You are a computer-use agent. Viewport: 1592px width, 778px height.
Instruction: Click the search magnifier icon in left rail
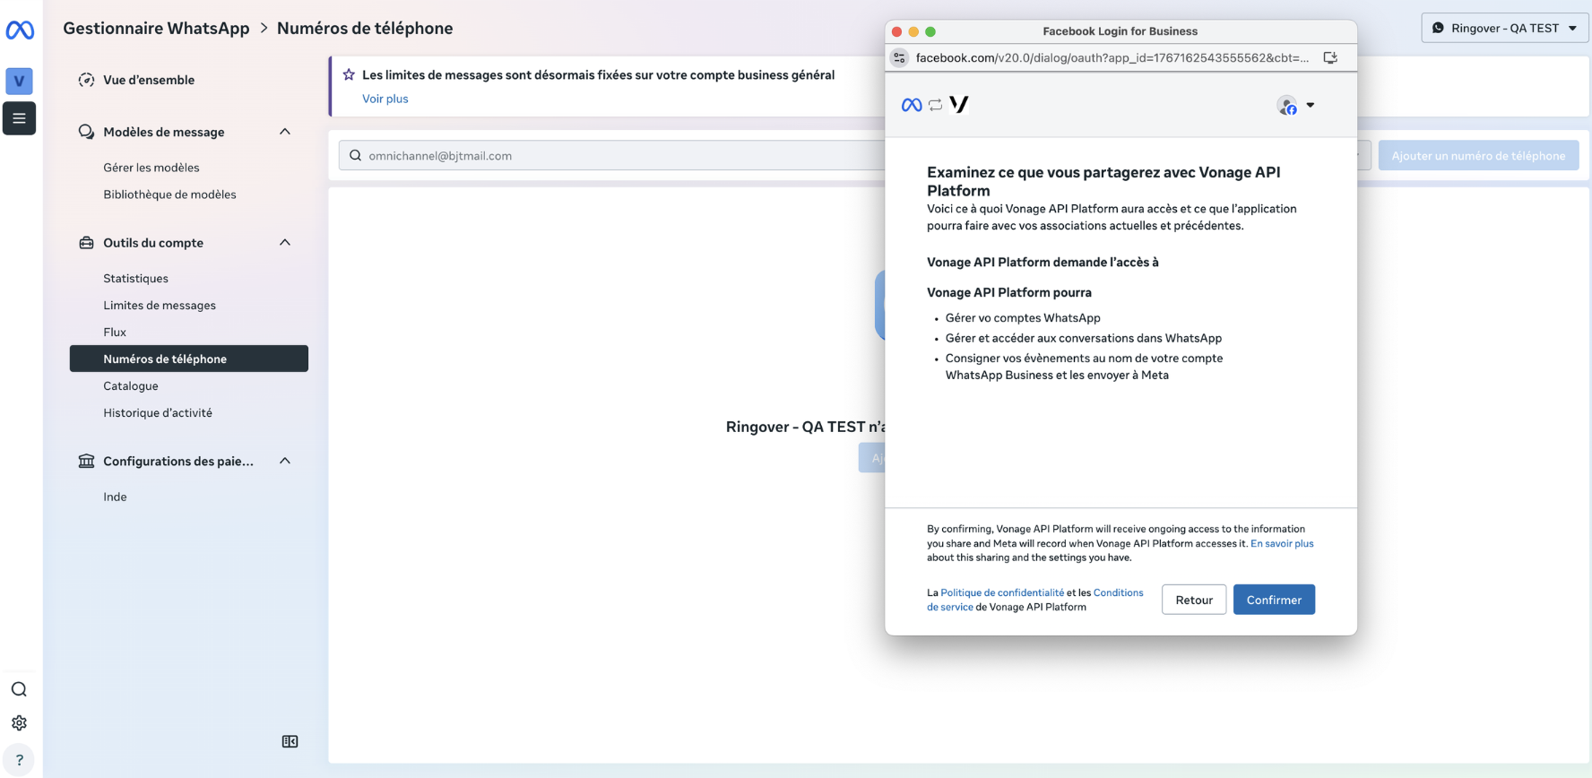pos(19,689)
